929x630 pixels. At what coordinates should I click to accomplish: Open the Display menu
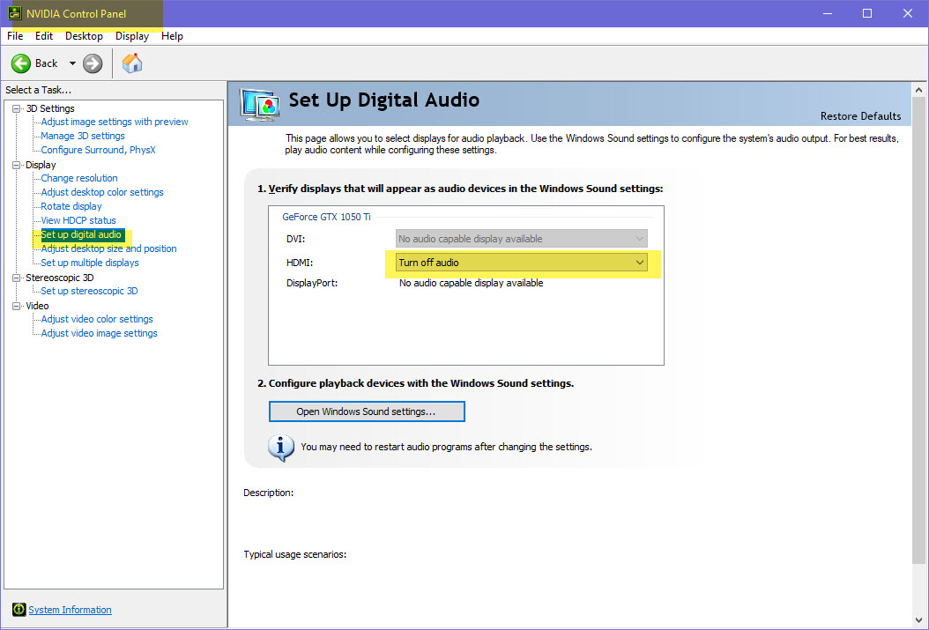tap(132, 36)
